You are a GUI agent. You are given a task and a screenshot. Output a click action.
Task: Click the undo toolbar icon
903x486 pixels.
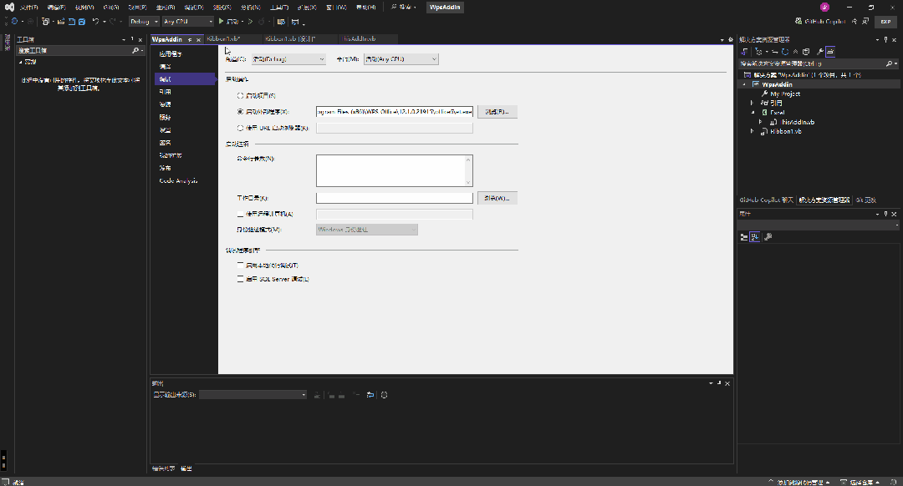coord(95,21)
